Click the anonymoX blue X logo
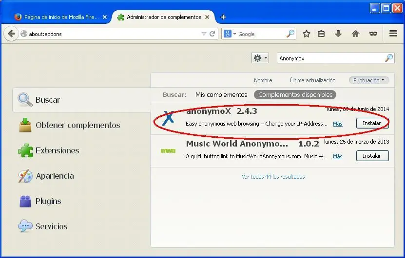Viewport: 405px width, 258px height. pos(168,118)
